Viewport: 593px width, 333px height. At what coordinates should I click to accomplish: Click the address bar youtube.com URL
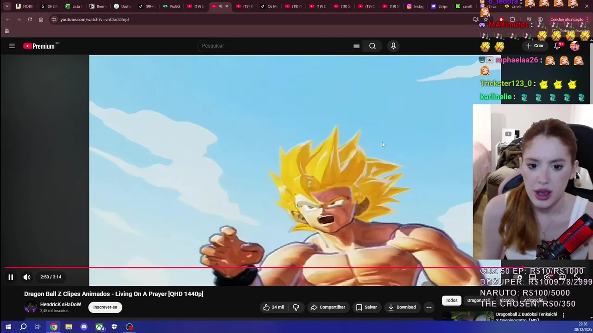tap(95, 19)
